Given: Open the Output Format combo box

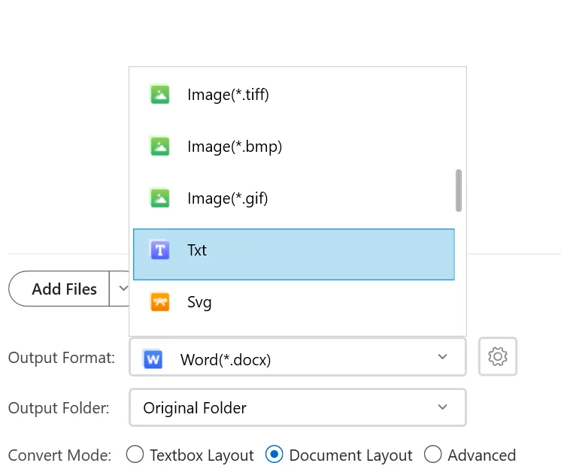Looking at the screenshot, I should pos(298,357).
